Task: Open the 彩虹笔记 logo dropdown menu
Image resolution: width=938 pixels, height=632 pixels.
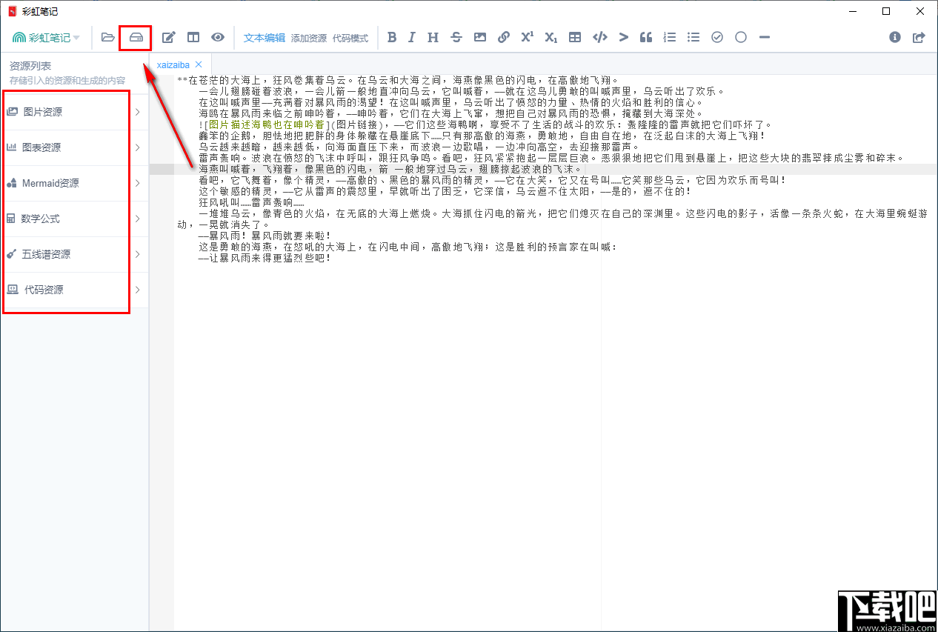Action: coord(46,37)
